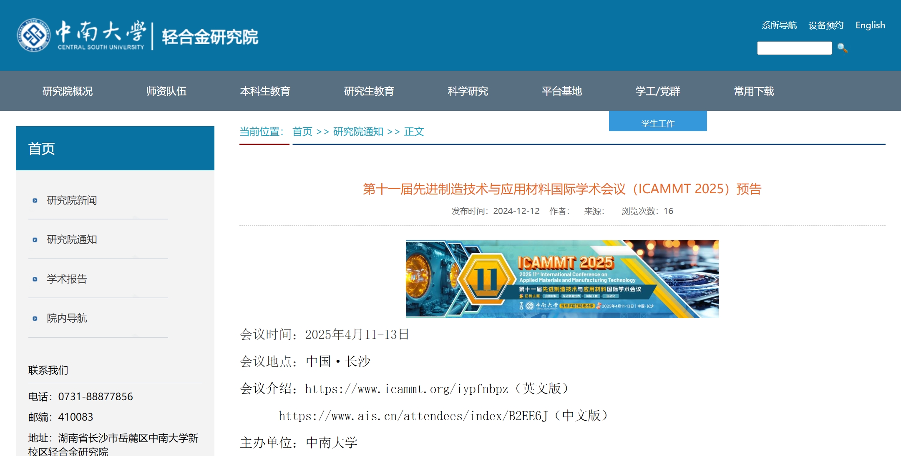Click 正文 breadcrumb text
Viewport: 901px width, 456px height.
(414, 132)
